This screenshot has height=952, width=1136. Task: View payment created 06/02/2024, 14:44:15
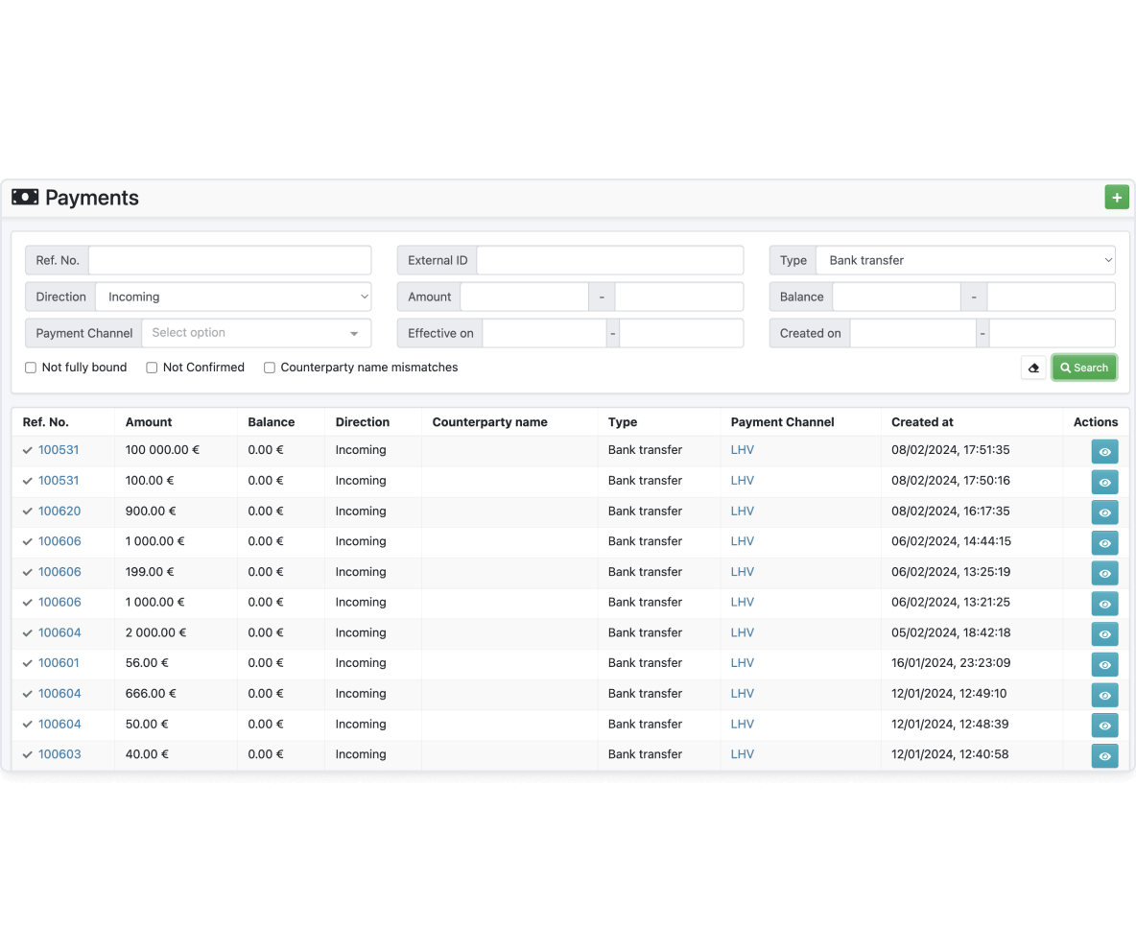(1105, 542)
